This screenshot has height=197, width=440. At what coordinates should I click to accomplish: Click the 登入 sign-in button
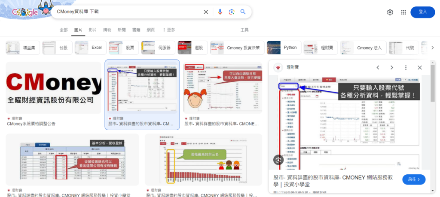pyautogui.click(x=423, y=12)
